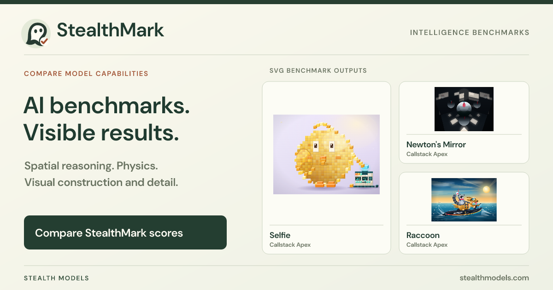
Task: Open the Newton's Mirror thumbnail image
Action: pos(464,109)
